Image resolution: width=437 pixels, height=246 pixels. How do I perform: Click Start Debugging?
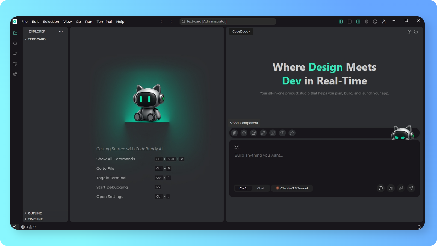(x=112, y=187)
